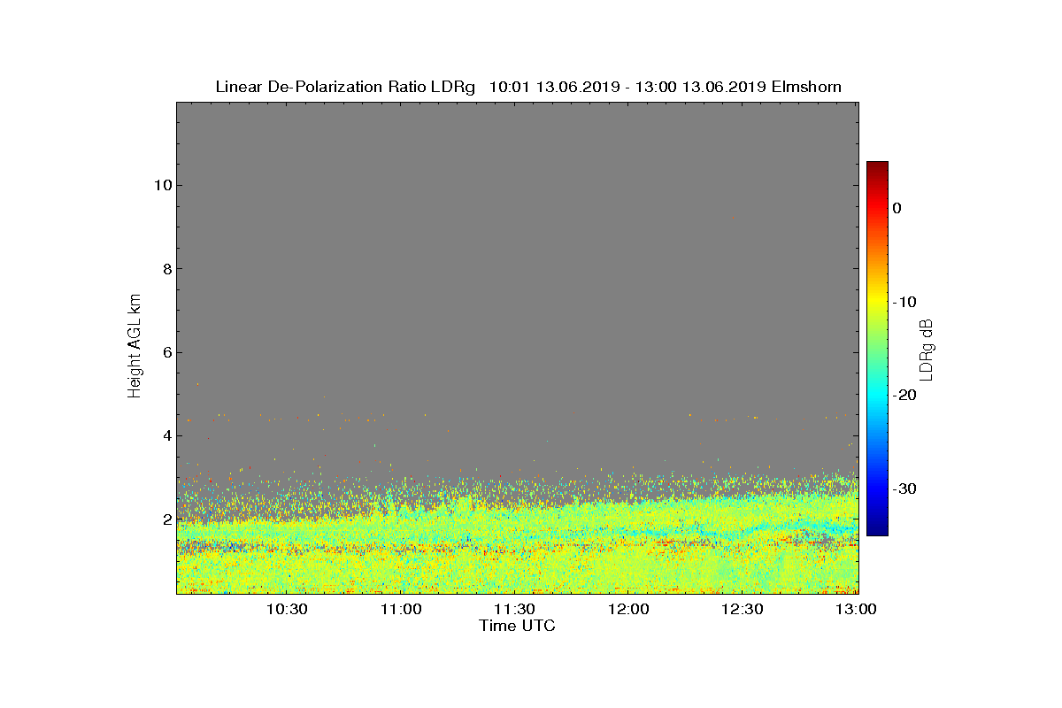Click the LDRg dB colorbar title

coord(927,348)
